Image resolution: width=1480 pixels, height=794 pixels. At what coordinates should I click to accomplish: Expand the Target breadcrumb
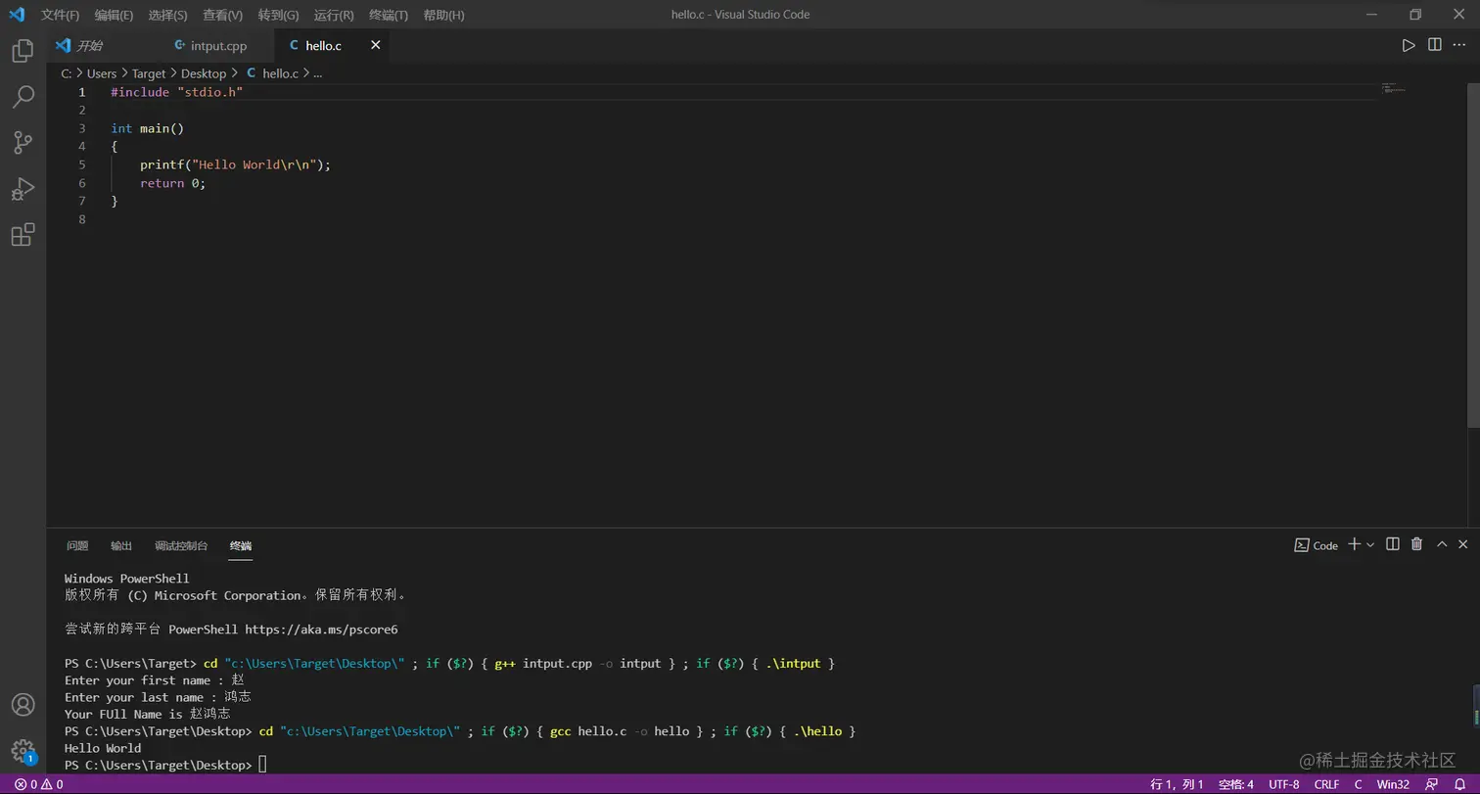coord(149,73)
